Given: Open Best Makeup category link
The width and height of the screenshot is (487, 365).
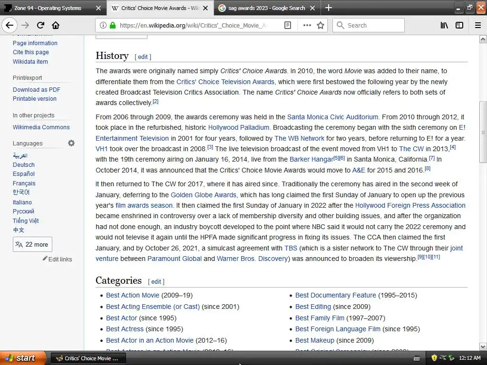Looking at the screenshot, I should pyautogui.click(x=315, y=340).
